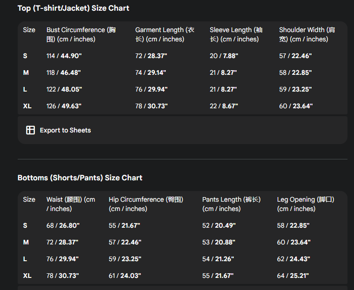
Task: Select the 64 / 25.21" leg opening cell
Action: coord(293,276)
